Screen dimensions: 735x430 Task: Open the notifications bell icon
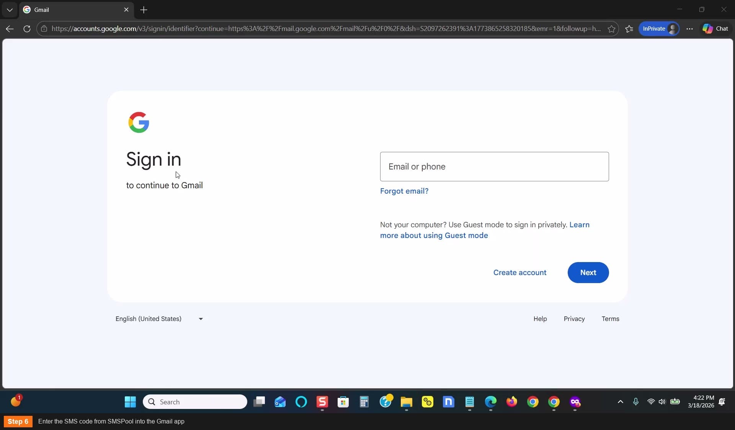pos(722,402)
